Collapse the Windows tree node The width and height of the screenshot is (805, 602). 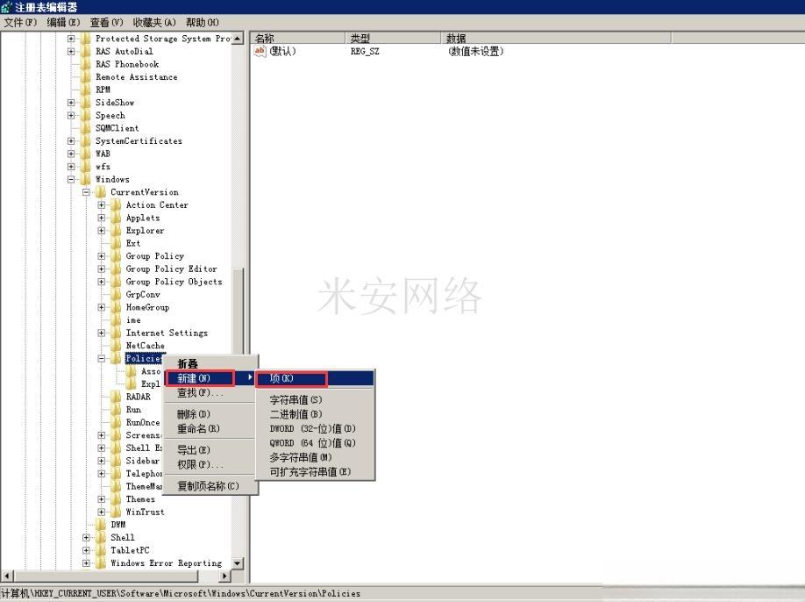click(x=71, y=179)
